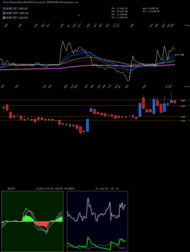
Task: Click the '<-Lows' axis label
Action: pos(187,86)
